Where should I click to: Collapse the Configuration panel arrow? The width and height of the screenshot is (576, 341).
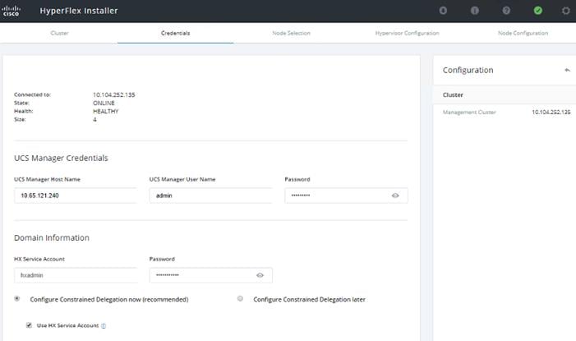point(567,70)
